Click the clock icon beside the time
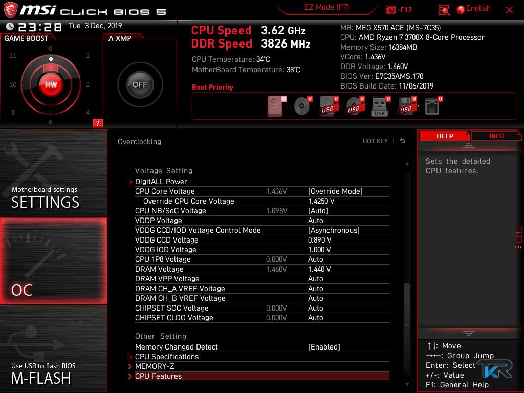The width and height of the screenshot is (524, 393). 10,27
